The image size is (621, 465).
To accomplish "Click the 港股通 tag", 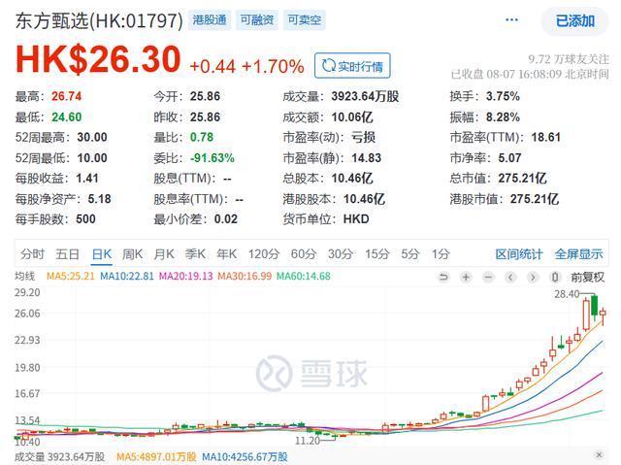I will [210, 19].
